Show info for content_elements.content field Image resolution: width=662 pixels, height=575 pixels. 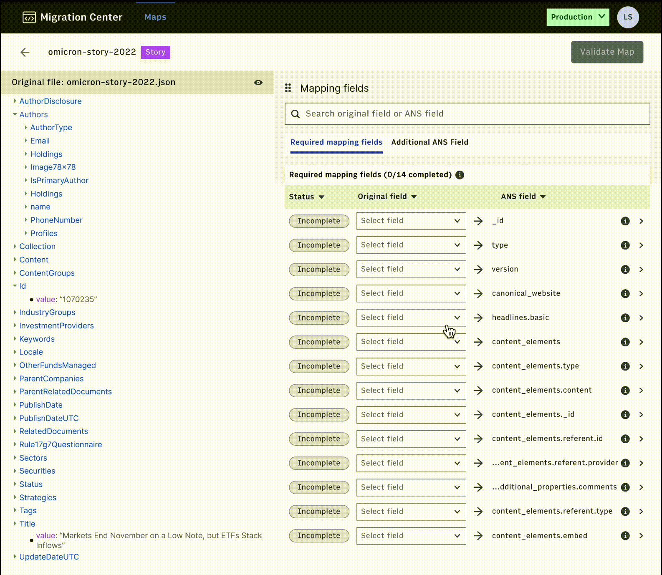625,390
